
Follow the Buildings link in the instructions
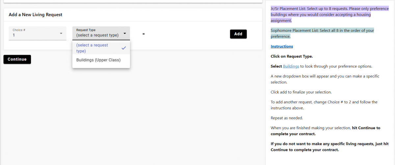point(291,66)
